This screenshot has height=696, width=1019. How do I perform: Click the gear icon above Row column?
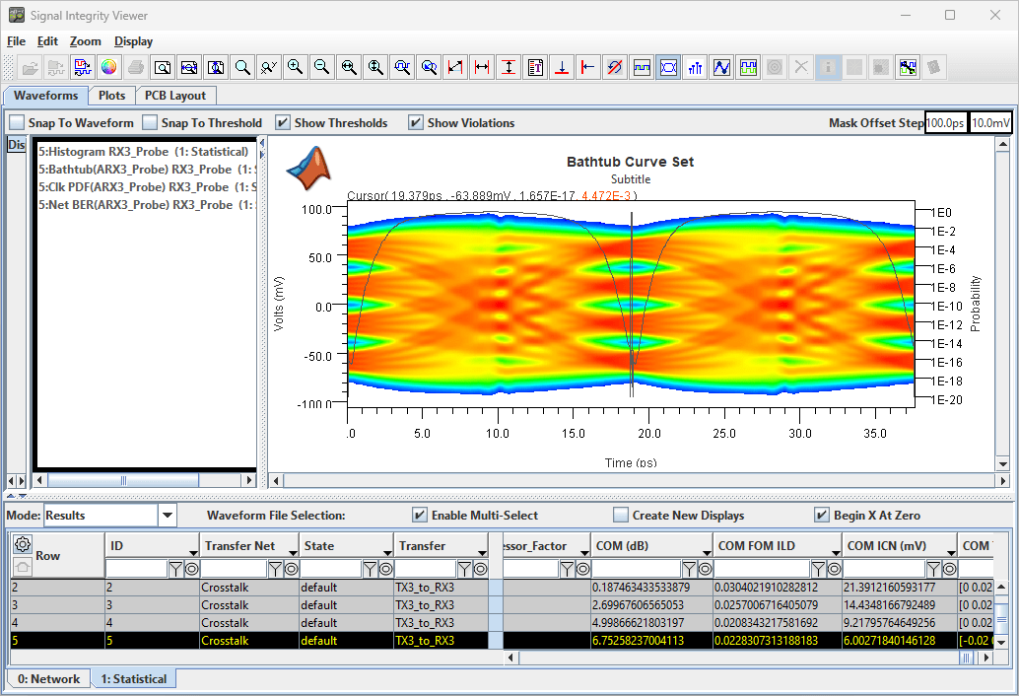(x=22, y=544)
